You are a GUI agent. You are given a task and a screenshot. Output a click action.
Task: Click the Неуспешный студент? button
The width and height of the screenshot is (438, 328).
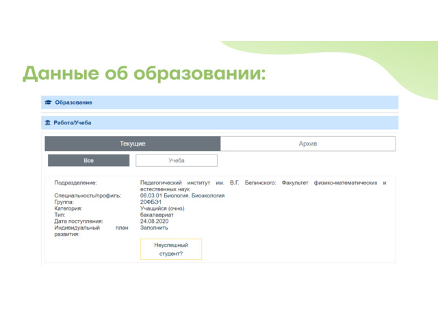(171, 249)
